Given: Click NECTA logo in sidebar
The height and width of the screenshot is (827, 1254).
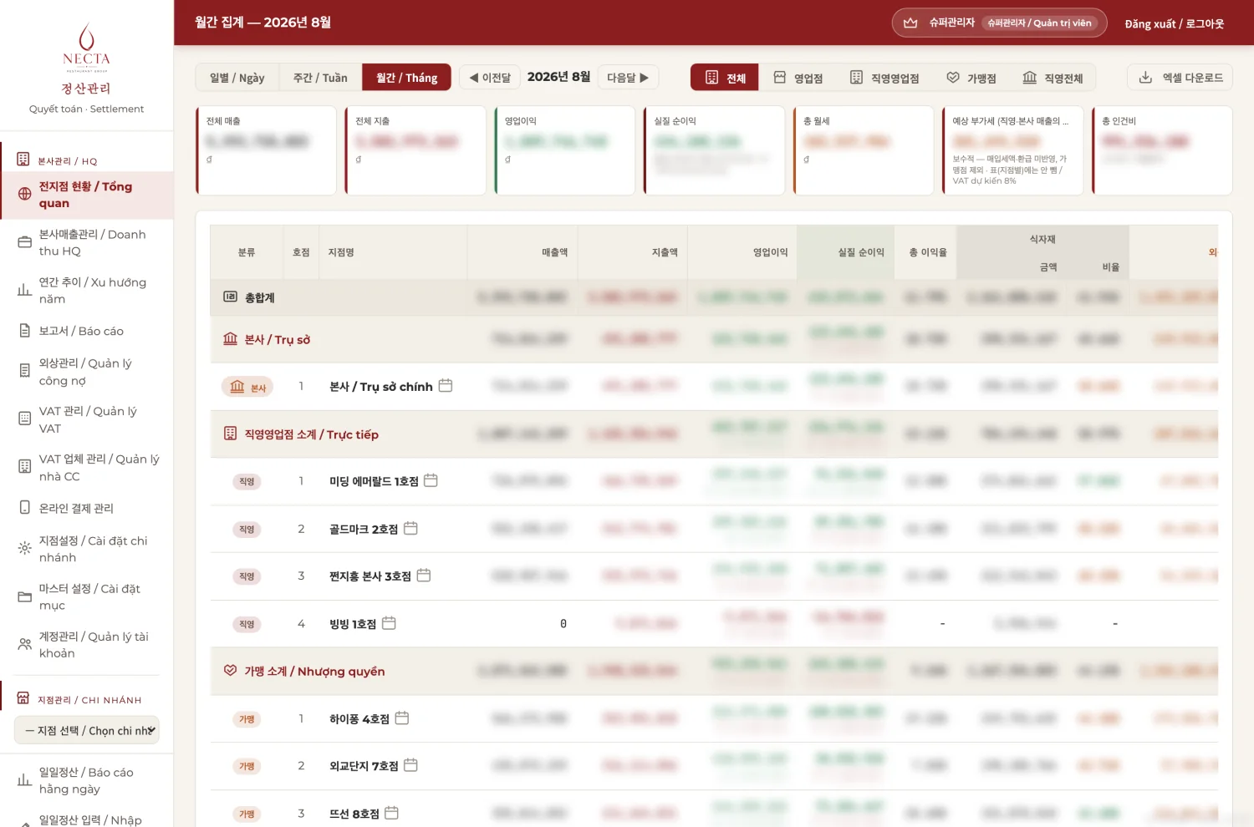Looking at the screenshot, I should (x=86, y=48).
